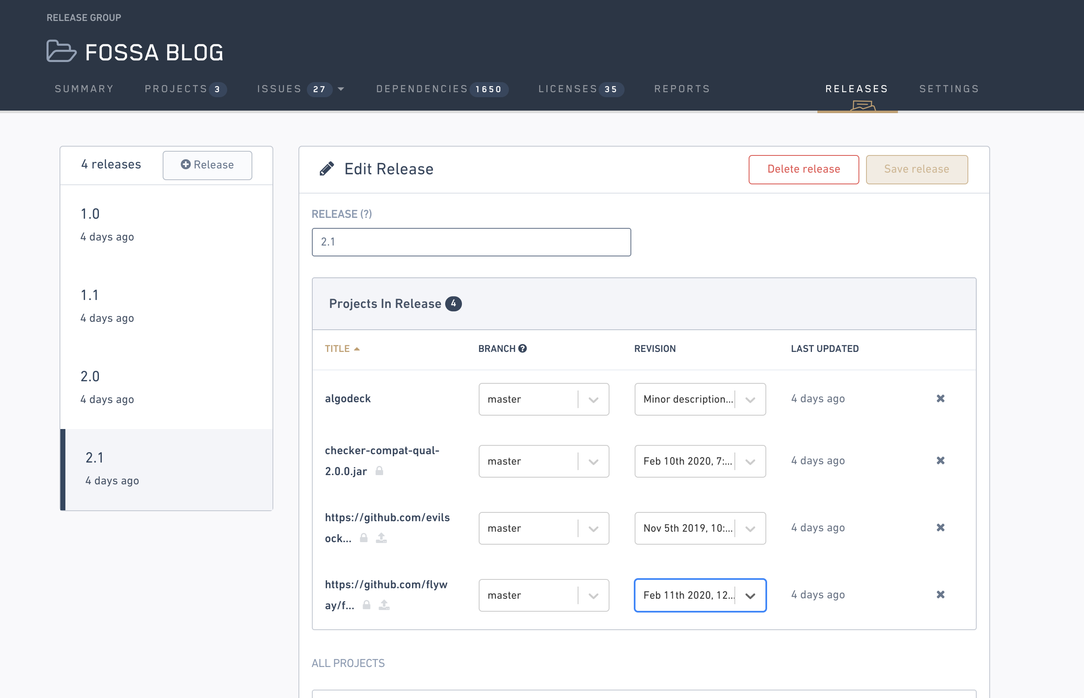
Task: Remove the flyway project from release
Action: tap(940, 594)
